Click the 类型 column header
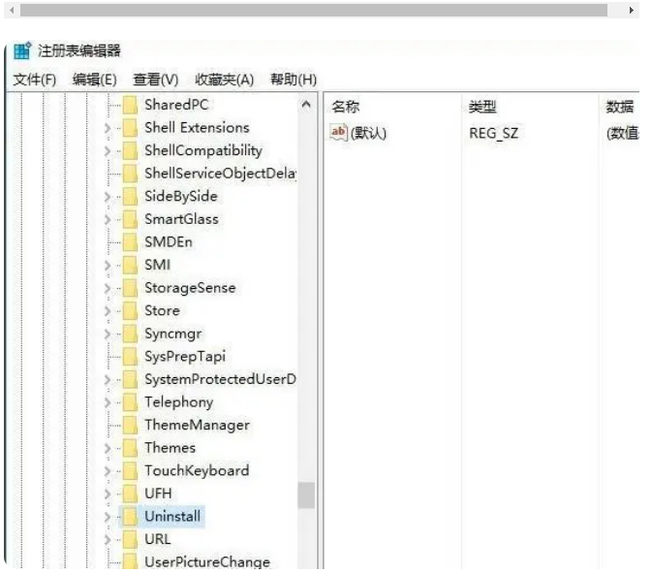 pyautogui.click(x=482, y=107)
